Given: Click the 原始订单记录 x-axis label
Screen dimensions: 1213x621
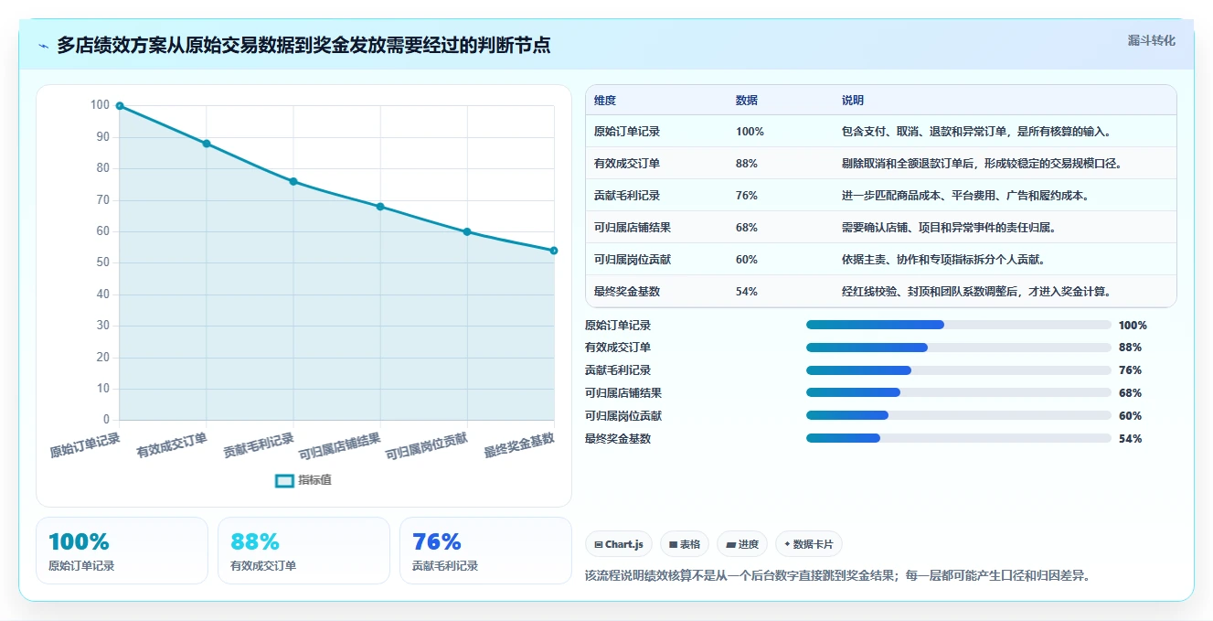Looking at the screenshot, I should click(x=85, y=445).
